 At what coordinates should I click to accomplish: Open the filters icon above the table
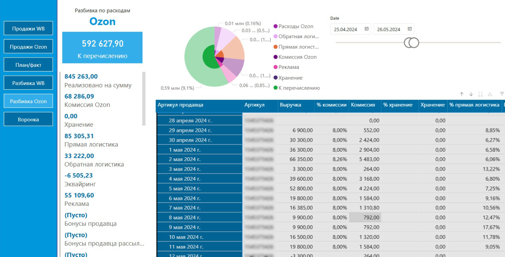pos(502,94)
